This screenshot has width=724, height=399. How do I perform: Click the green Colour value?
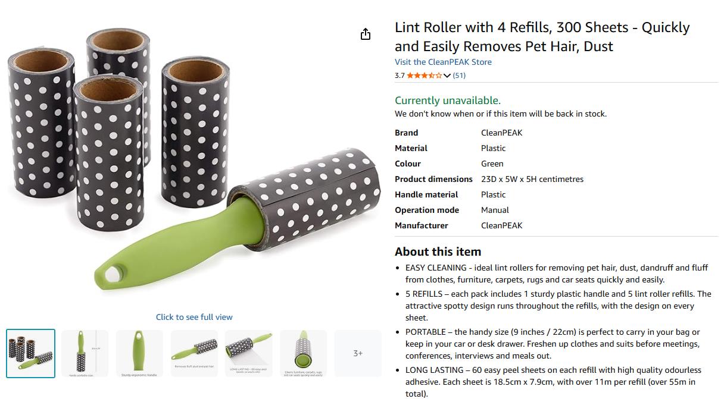pos(492,164)
